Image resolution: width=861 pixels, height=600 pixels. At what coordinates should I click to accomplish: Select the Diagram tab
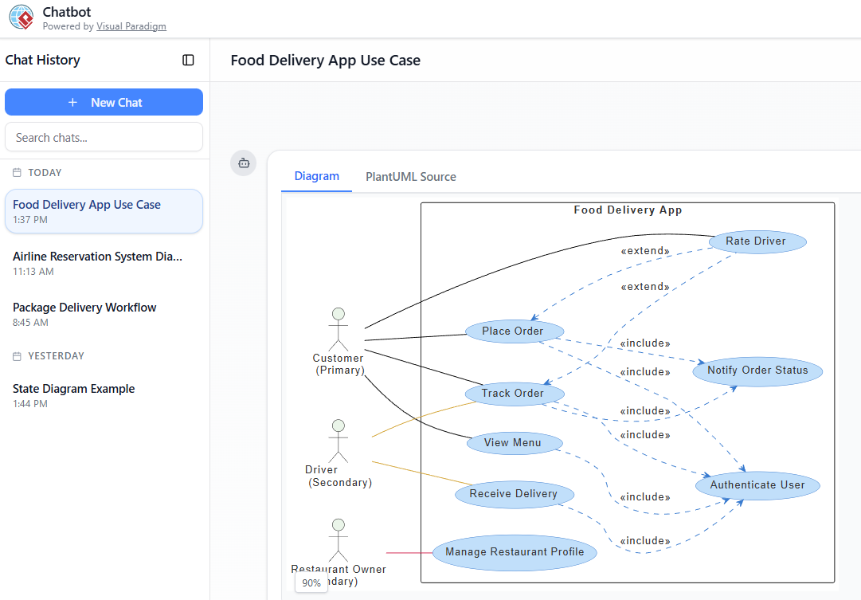click(316, 177)
